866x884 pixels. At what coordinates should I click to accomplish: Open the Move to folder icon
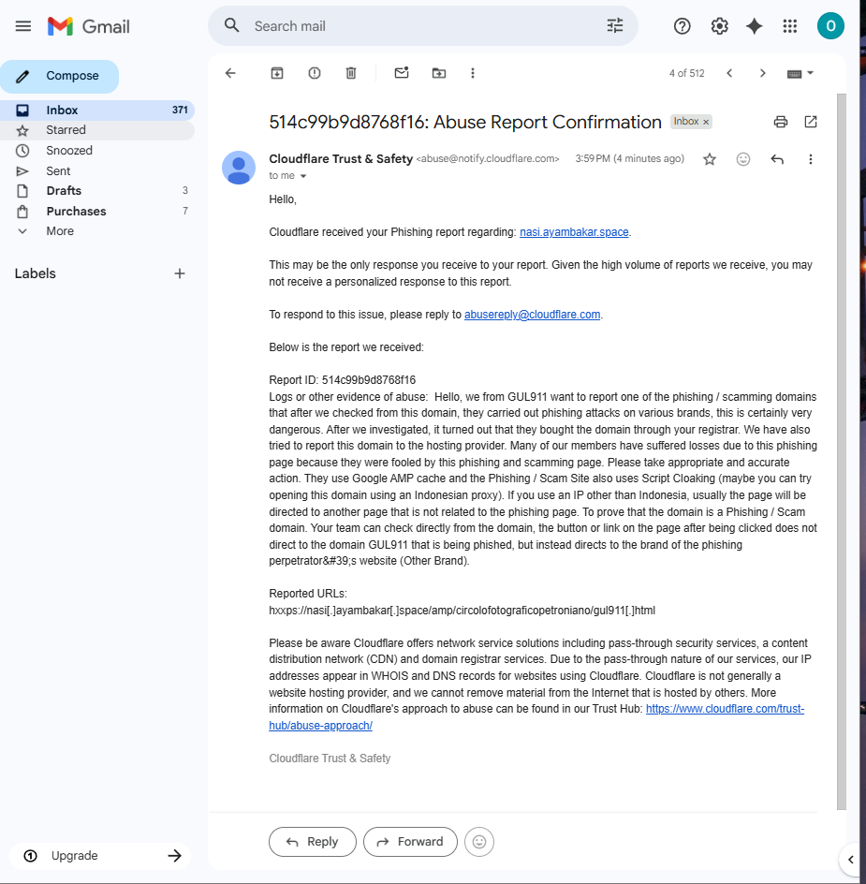tap(439, 73)
